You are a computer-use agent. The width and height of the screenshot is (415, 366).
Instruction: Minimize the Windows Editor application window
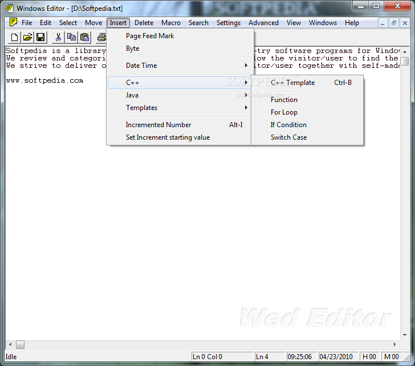361,6
